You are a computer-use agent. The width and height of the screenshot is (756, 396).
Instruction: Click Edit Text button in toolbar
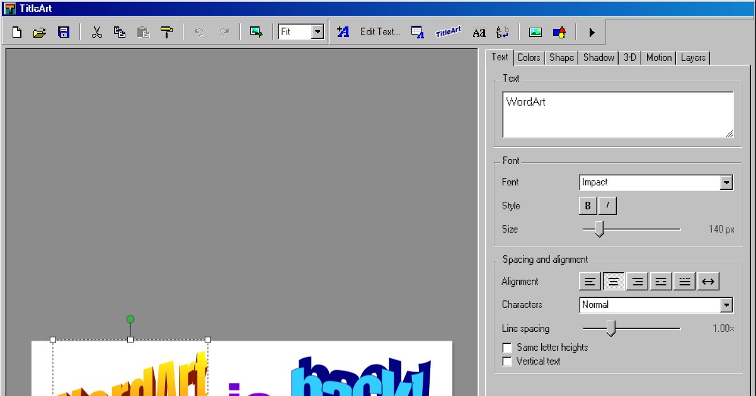pos(380,32)
